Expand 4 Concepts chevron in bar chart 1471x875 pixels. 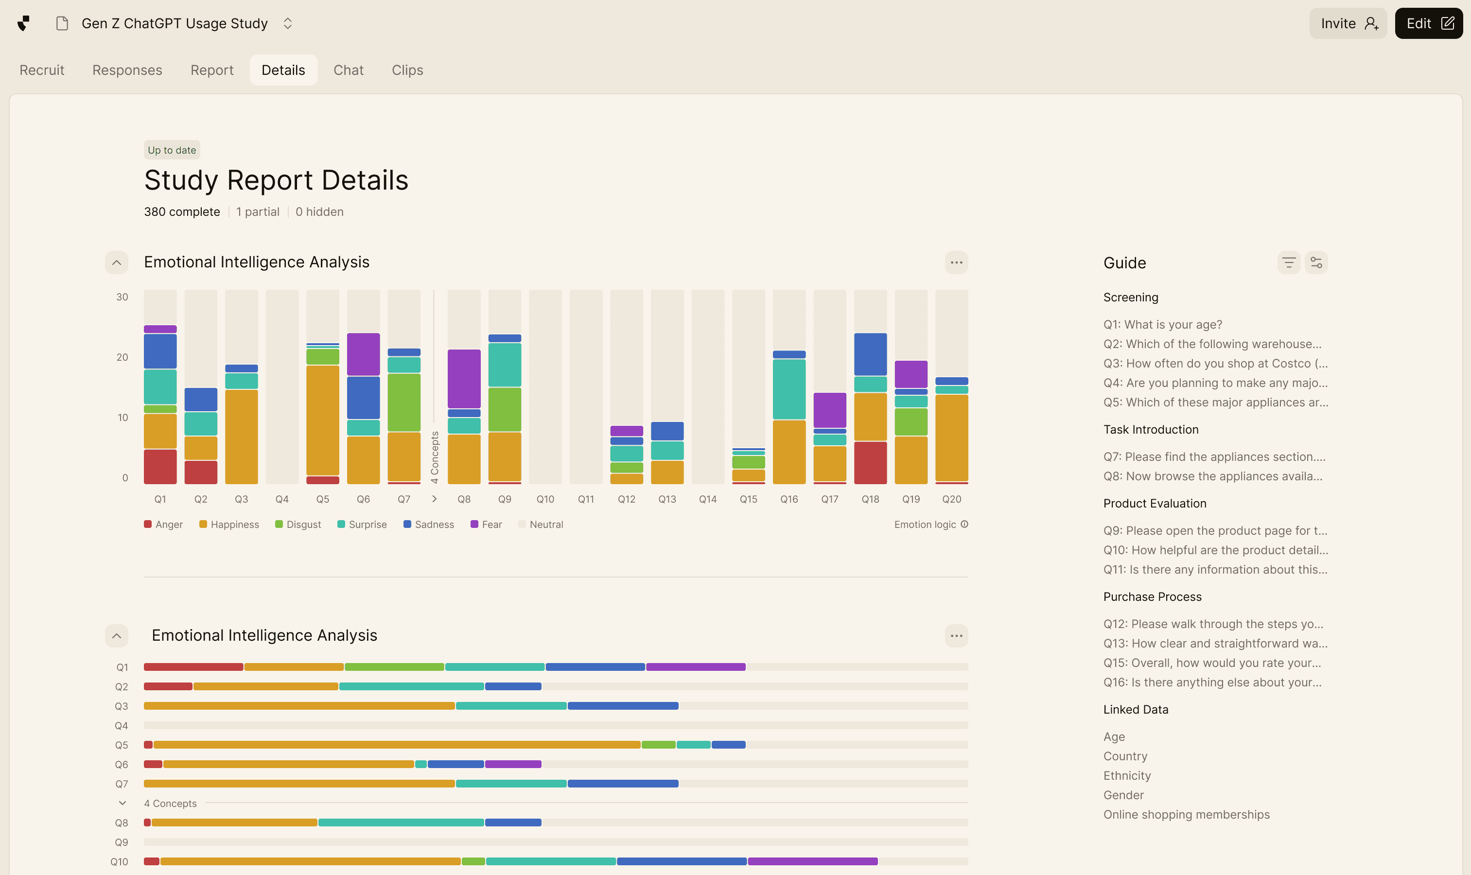(435, 499)
